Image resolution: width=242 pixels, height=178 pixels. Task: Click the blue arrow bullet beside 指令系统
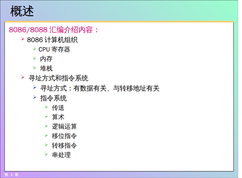(35, 97)
